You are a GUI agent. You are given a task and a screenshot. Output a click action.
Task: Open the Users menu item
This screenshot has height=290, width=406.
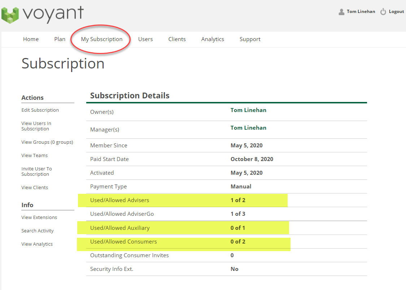coord(145,39)
